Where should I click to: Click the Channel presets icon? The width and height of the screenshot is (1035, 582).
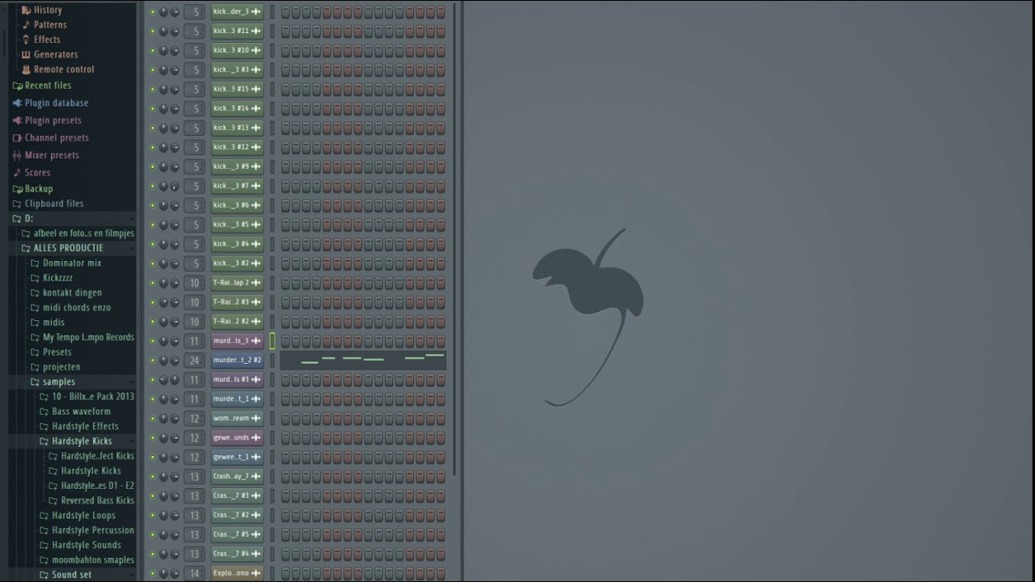[17, 137]
